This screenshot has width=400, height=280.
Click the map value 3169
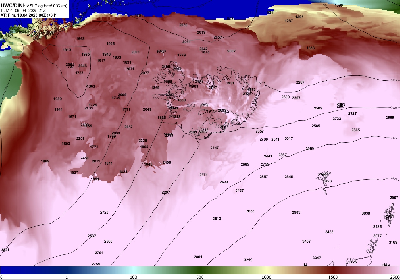[x=393, y=242]
